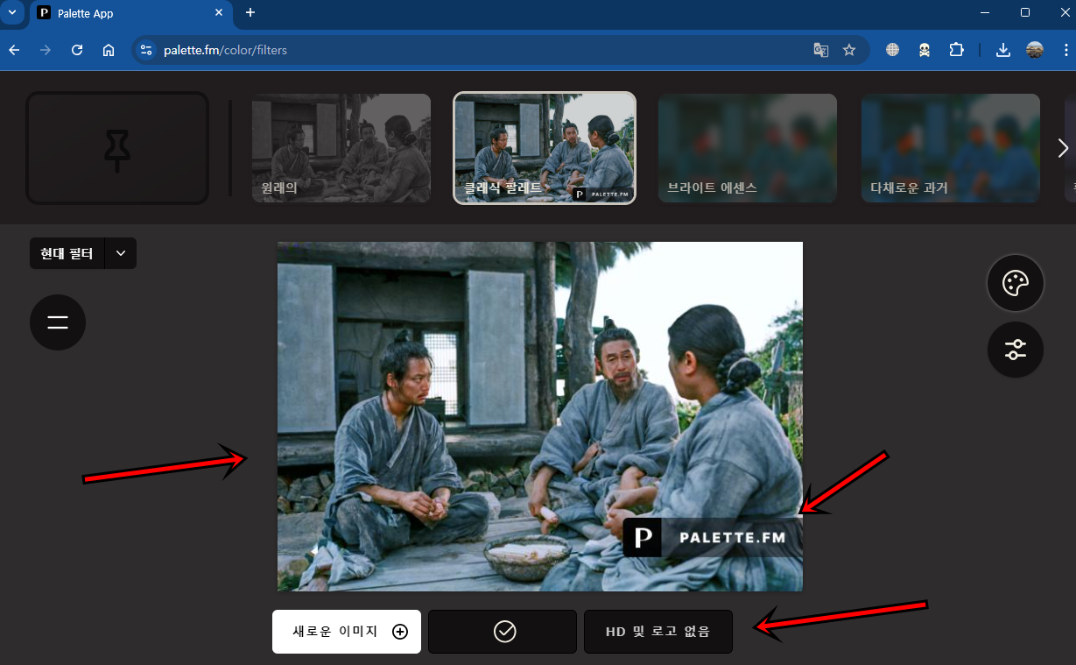Bookmark this page with star icon
Screen dimensions: 1076x665
coord(849,50)
